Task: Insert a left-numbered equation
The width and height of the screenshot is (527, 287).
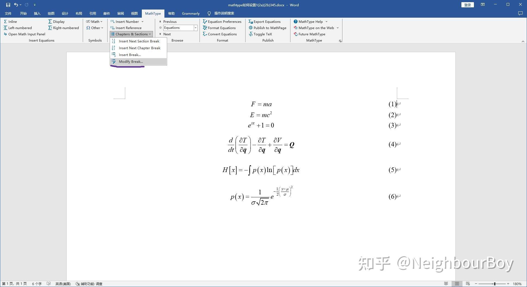Action: pos(20,28)
